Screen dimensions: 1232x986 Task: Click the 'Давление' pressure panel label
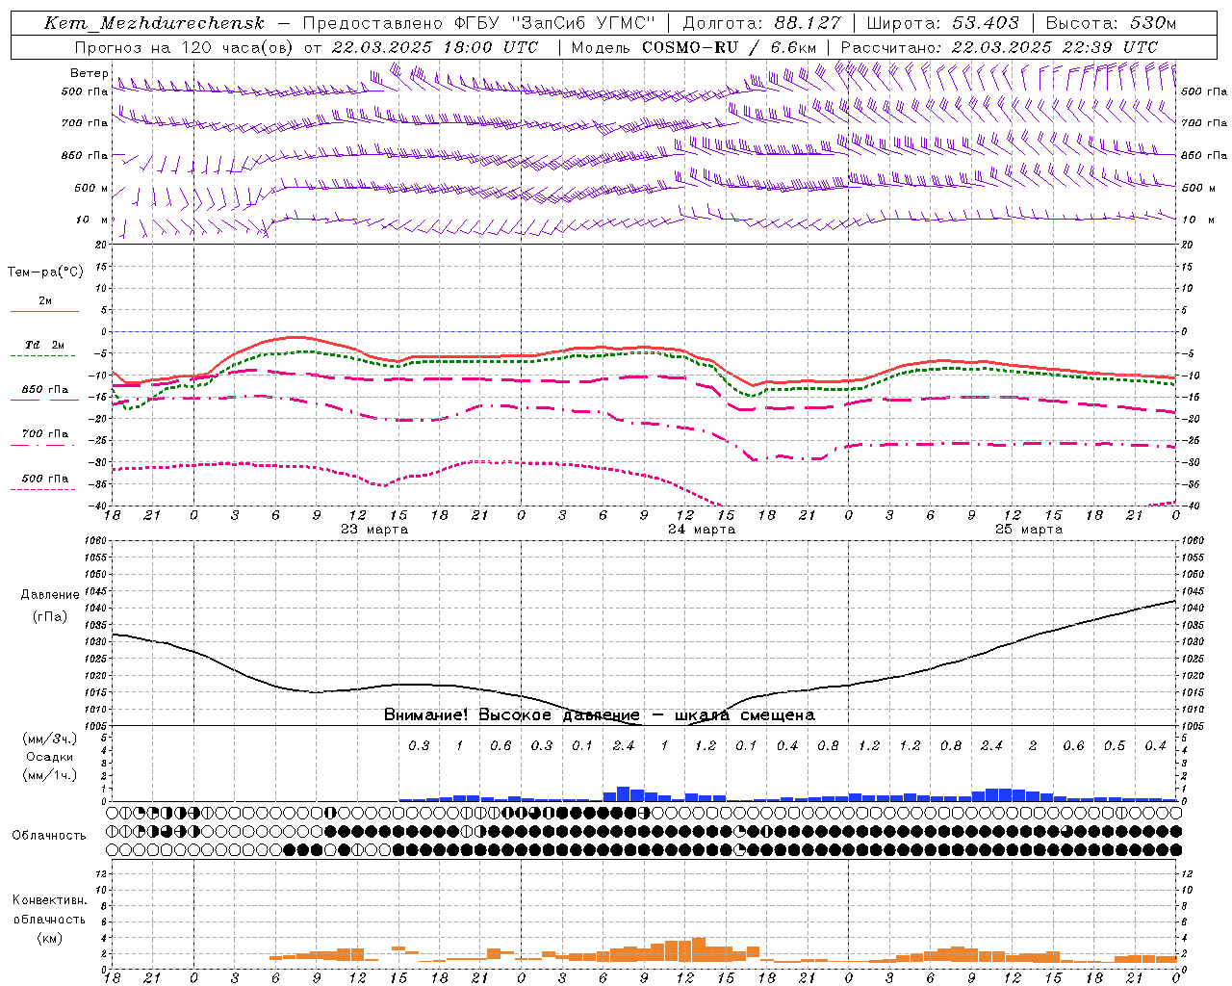click(x=50, y=595)
